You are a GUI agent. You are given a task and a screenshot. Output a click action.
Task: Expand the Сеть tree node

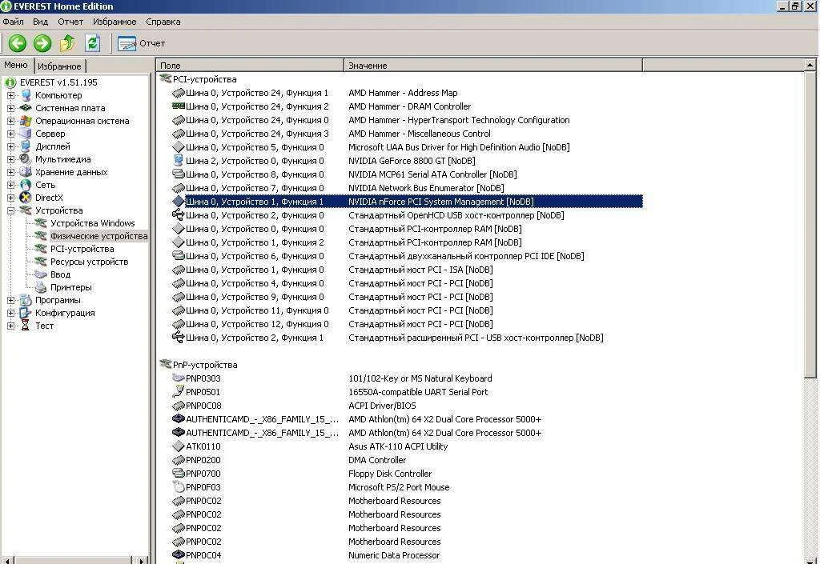point(10,185)
